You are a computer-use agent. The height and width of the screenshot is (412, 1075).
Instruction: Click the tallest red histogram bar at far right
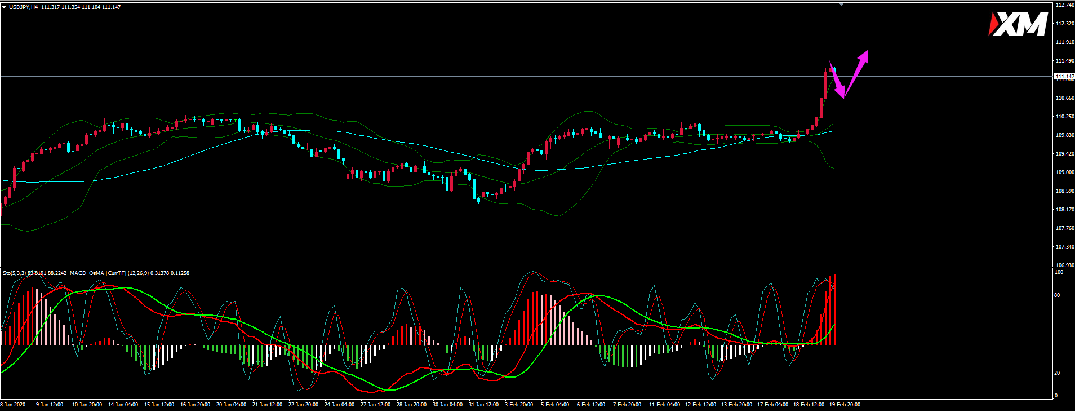point(834,310)
